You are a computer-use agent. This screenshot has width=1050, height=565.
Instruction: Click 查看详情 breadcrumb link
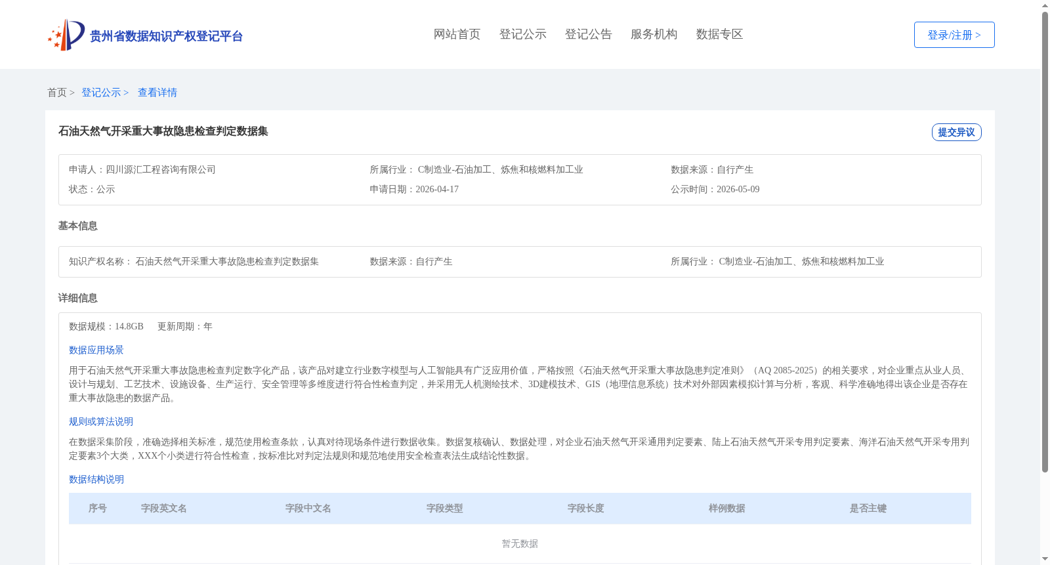(157, 93)
